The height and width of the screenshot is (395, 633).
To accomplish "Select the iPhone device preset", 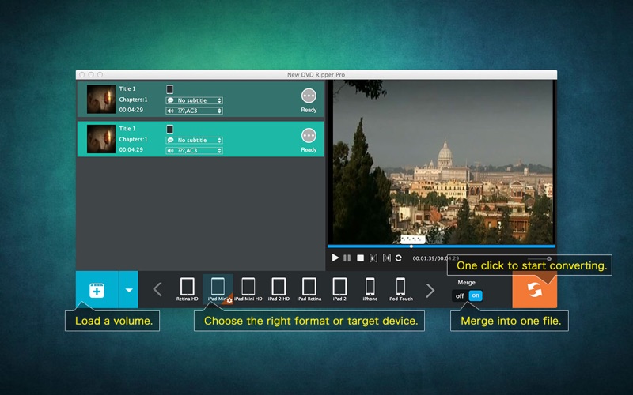I will pos(370,289).
